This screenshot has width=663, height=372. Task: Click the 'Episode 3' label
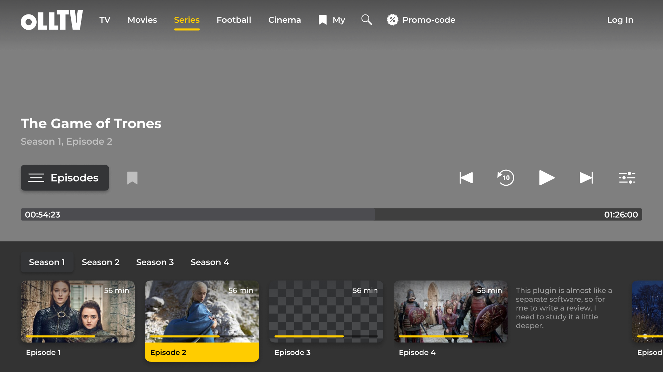tap(292, 352)
